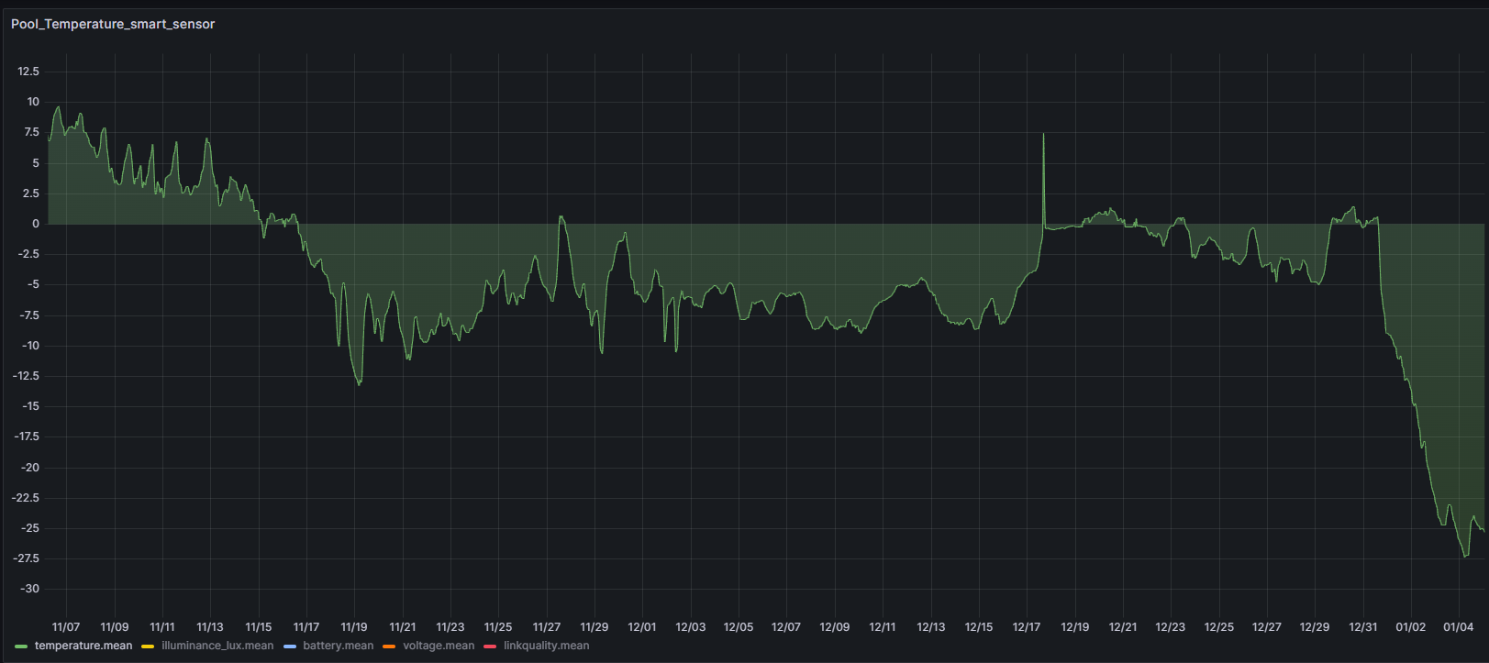Click the -20 y-axis value label
The height and width of the screenshot is (663, 1489).
(30, 468)
